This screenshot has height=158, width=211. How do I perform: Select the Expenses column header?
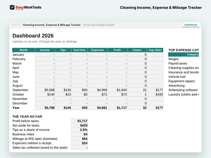tap(97, 50)
